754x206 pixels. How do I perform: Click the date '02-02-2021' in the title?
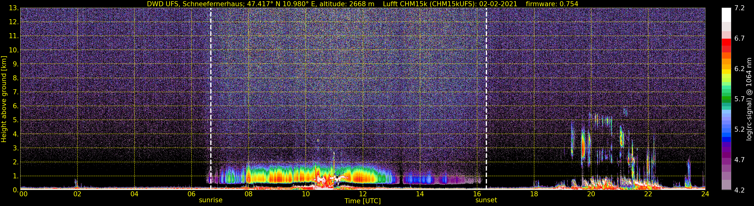(498, 4)
